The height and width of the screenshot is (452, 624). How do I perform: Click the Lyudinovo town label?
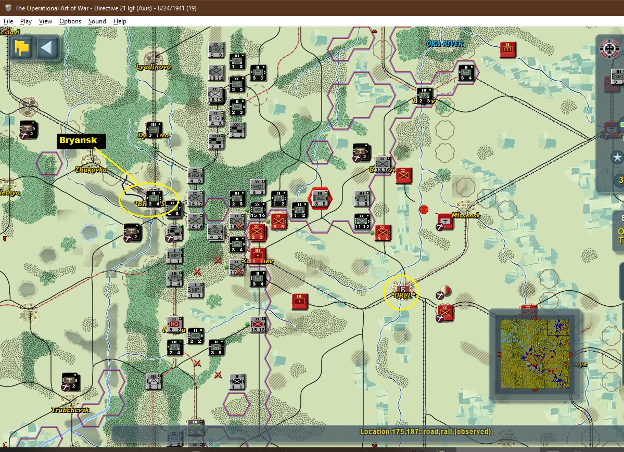[x=153, y=67]
